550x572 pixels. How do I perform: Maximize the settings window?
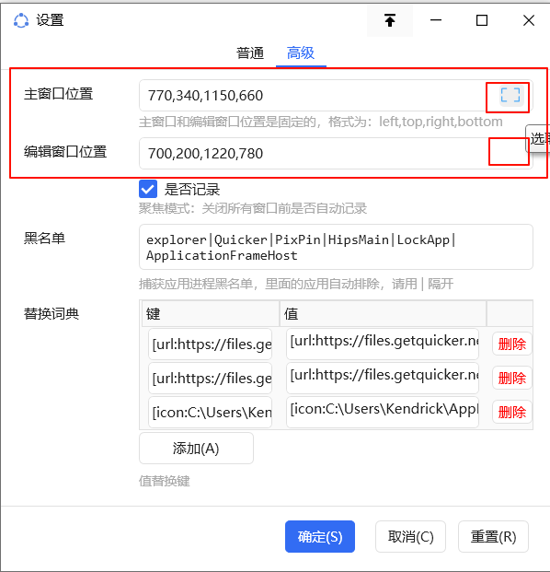482,20
